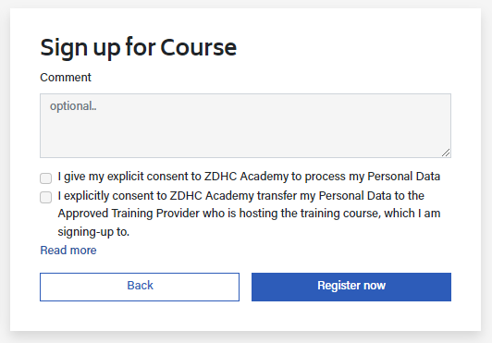Click the Back button
Screen dimensions: 492x343
pos(140,287)
